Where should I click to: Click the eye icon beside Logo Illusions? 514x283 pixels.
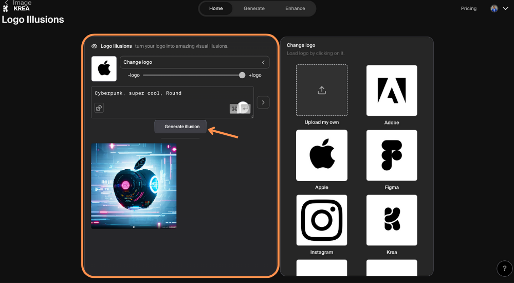pyautogui.click(x=95, y=46)
